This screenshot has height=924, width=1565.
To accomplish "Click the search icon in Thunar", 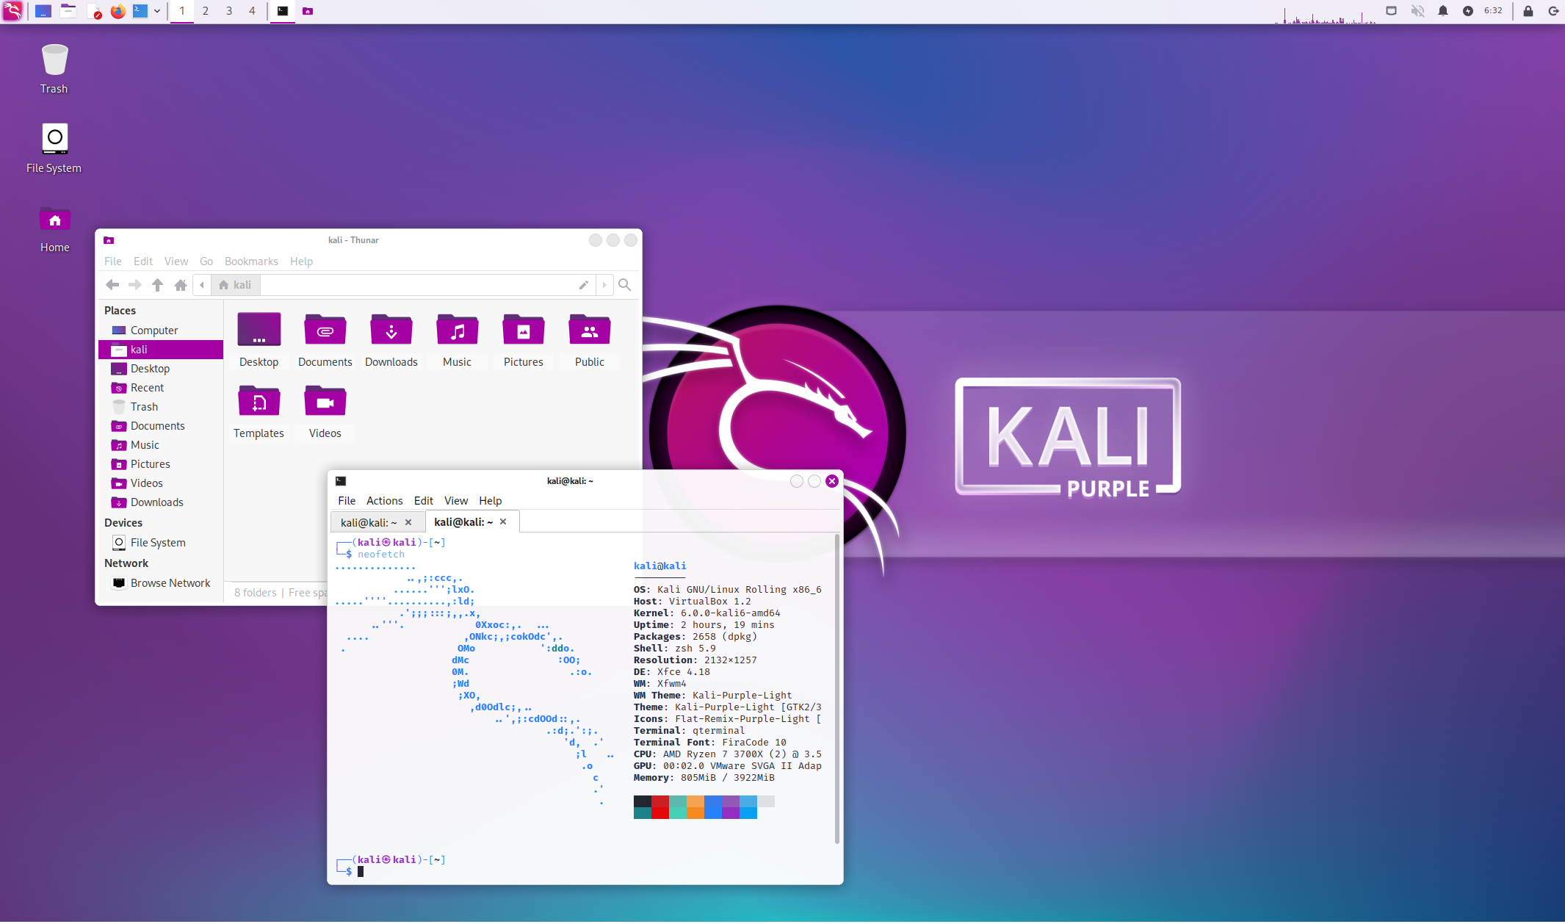I will click(625, 285).
